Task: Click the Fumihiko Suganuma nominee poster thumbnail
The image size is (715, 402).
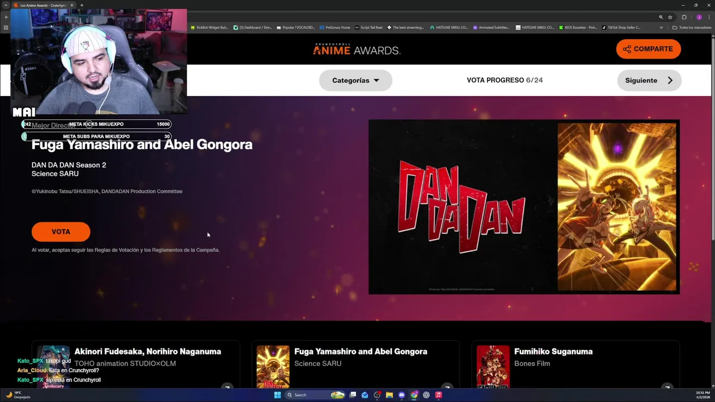Action: 493,367
